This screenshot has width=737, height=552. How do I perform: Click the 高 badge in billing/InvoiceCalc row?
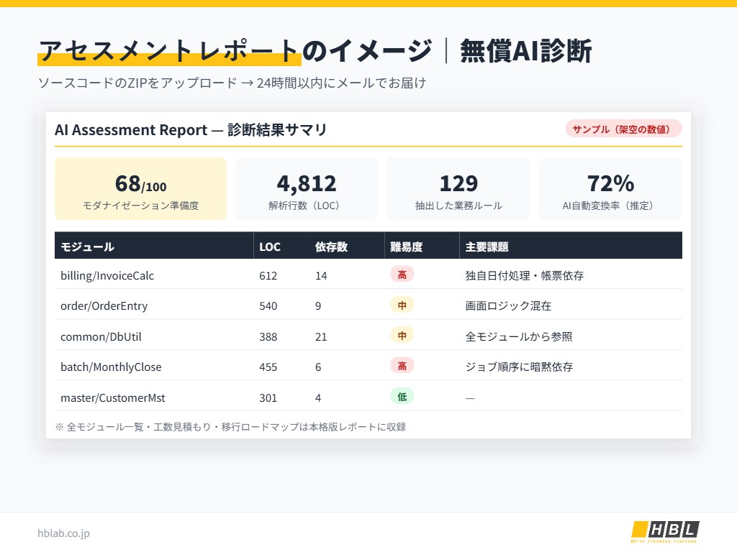point(402,275)
